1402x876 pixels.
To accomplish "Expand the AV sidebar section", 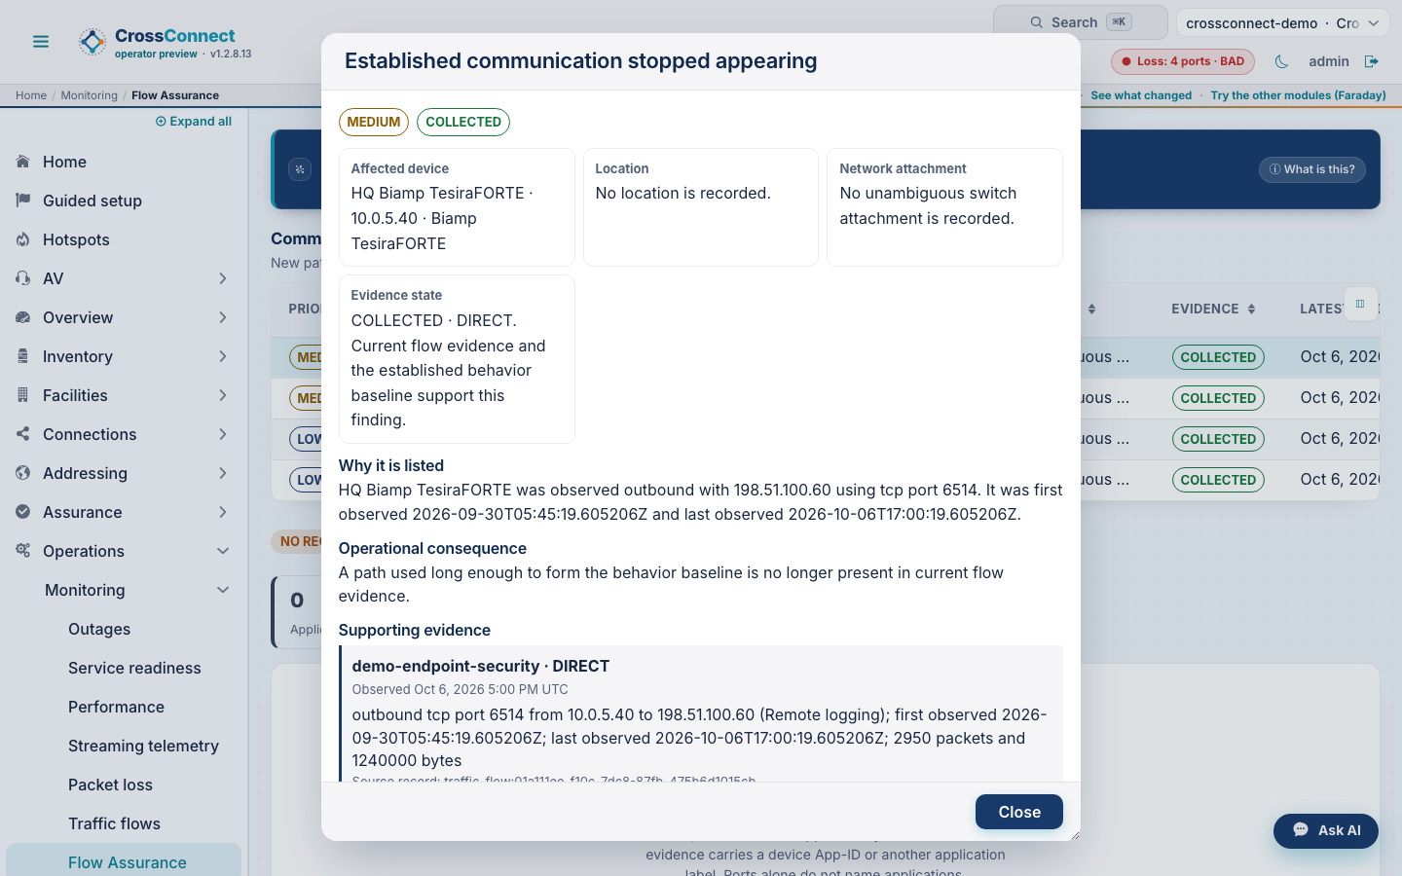I will click(x=124, y=278).
